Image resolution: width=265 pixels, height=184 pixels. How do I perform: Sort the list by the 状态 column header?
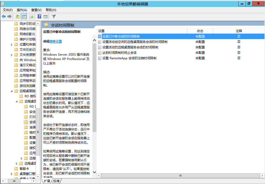click(200, 31)
